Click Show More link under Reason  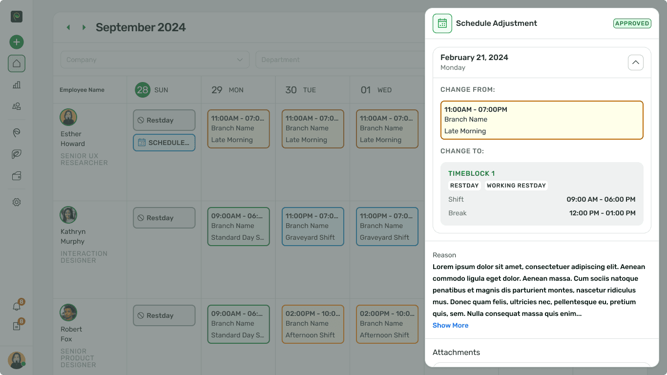point(450,325)
